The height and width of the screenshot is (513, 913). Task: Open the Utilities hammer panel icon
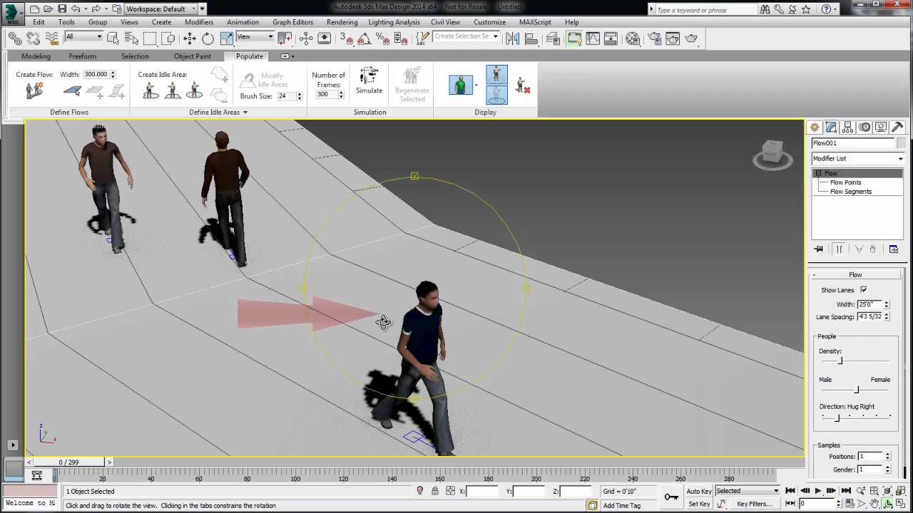click(x=898, y=128)
